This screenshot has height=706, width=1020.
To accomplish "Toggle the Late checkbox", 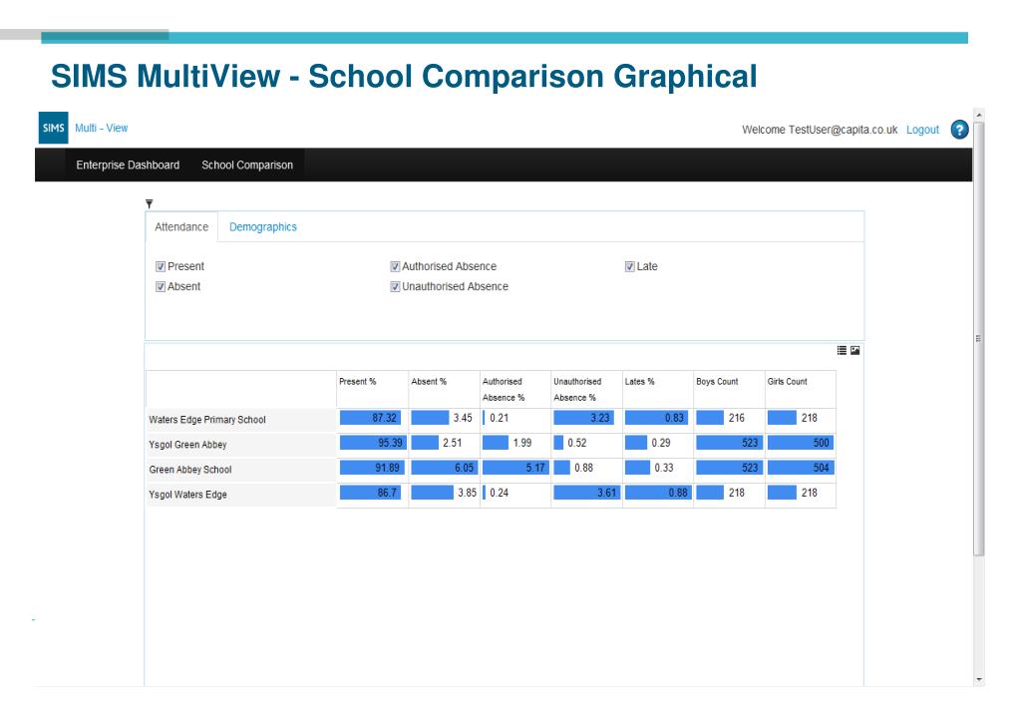I will pos(630,267).
